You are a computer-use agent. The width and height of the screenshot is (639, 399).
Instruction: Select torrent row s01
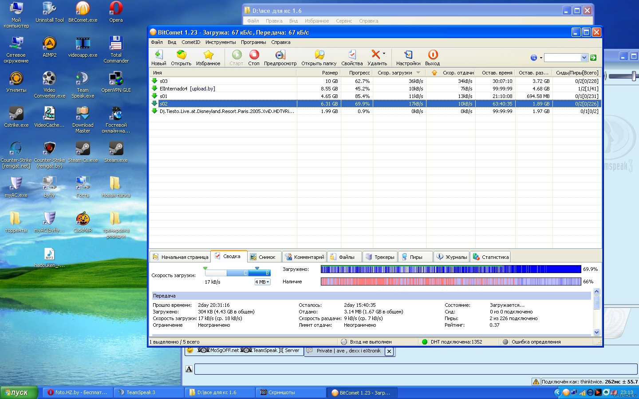click(375, 96)
